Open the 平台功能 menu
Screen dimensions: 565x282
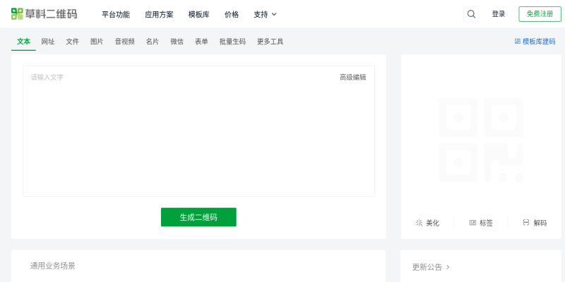click(116, 14)
